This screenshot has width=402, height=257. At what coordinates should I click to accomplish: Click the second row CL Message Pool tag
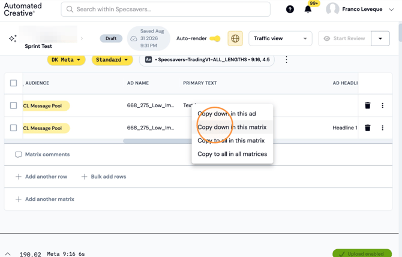46,128
